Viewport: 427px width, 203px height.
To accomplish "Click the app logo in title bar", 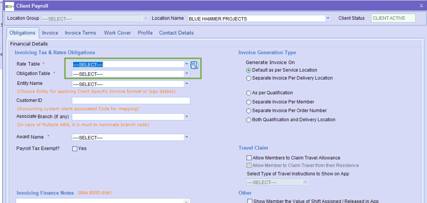I will pyautogui.click(x=9, y=6).
